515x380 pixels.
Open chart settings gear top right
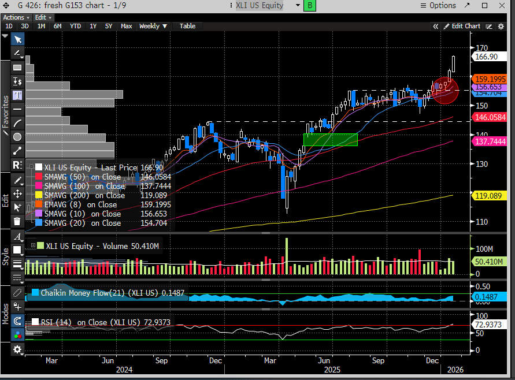pyautogui.click(x=501, y=27)
